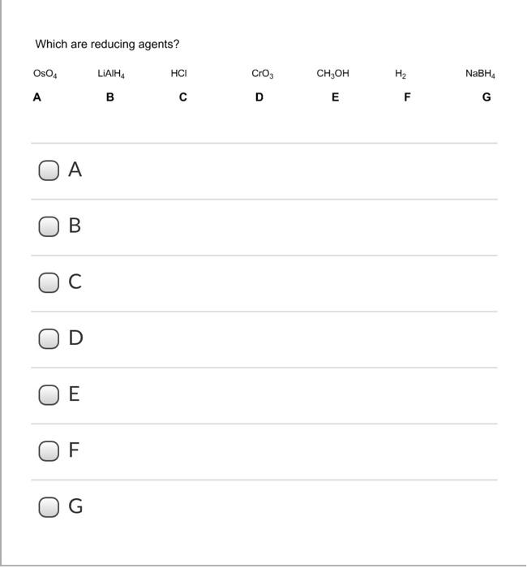Click the H2 formula text

(401, 74)
